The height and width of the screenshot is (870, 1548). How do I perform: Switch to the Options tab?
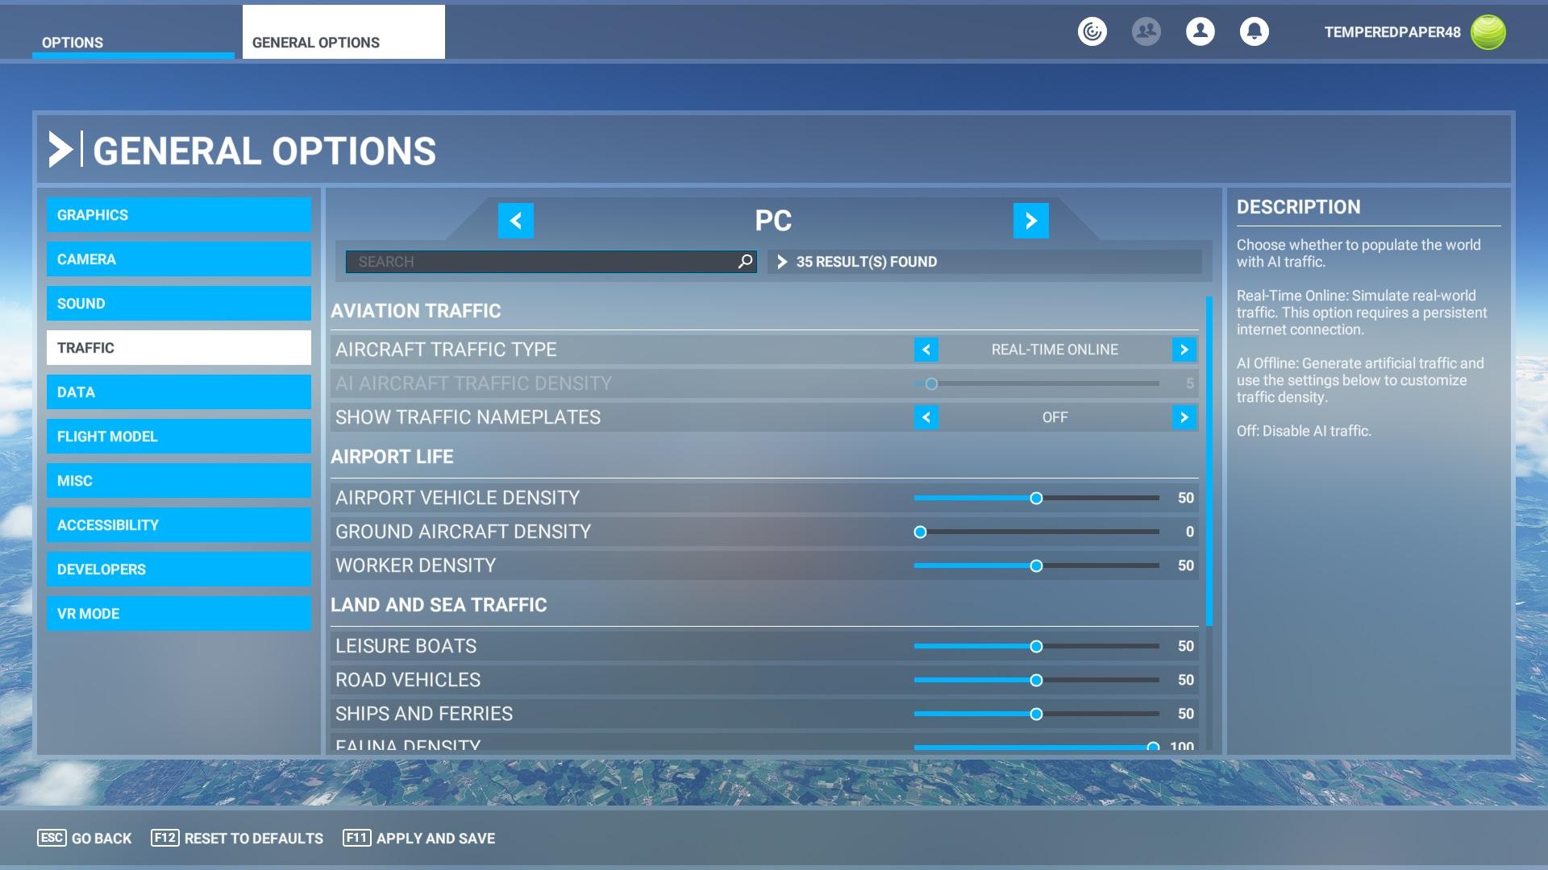pos(133,42)
